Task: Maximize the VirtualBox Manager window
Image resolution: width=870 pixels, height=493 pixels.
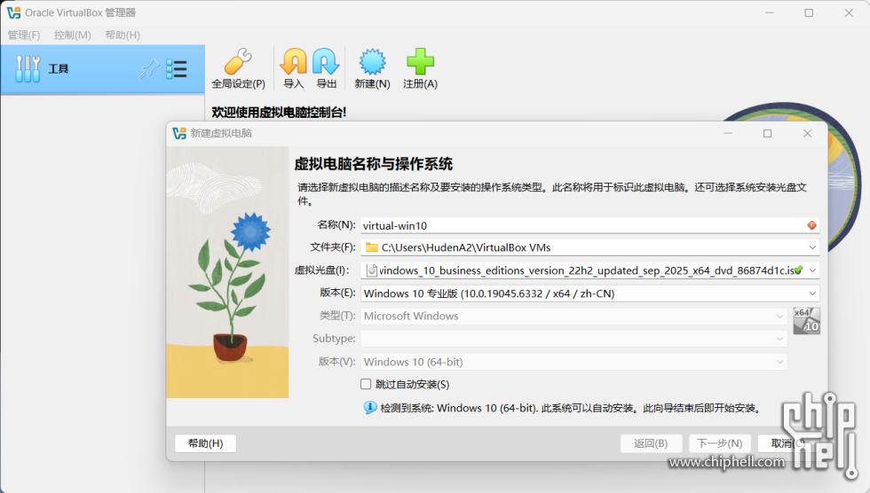Action: tap(809, 12)
